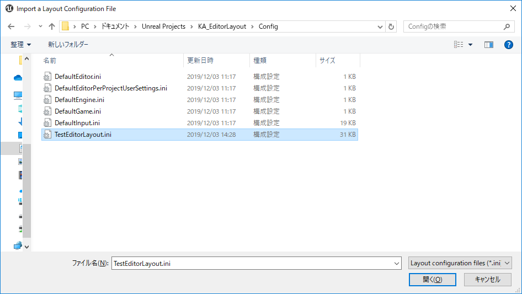
Task: Focus the Configの検索 search box
Action: coord(457,26)
